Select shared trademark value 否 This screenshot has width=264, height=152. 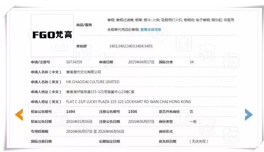pos(191,112)
